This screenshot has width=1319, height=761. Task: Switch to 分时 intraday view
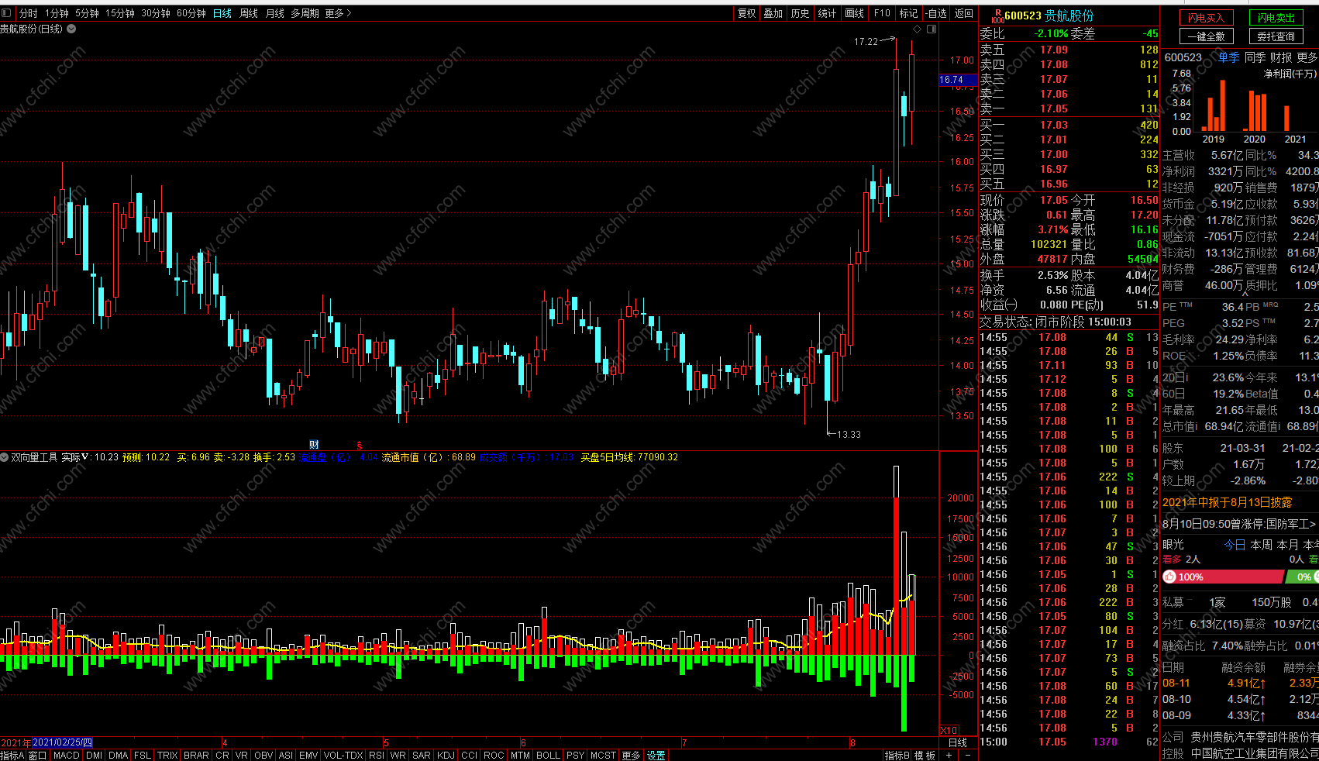(29, 13)
